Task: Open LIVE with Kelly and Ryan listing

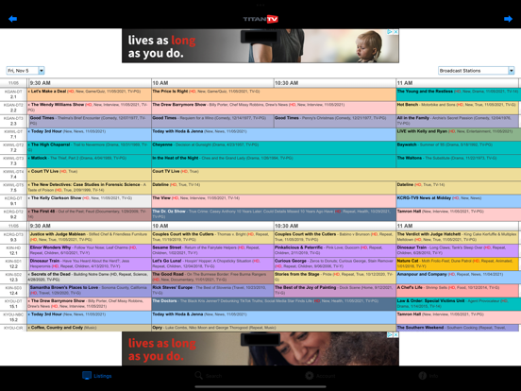Action: pos(459,134)
